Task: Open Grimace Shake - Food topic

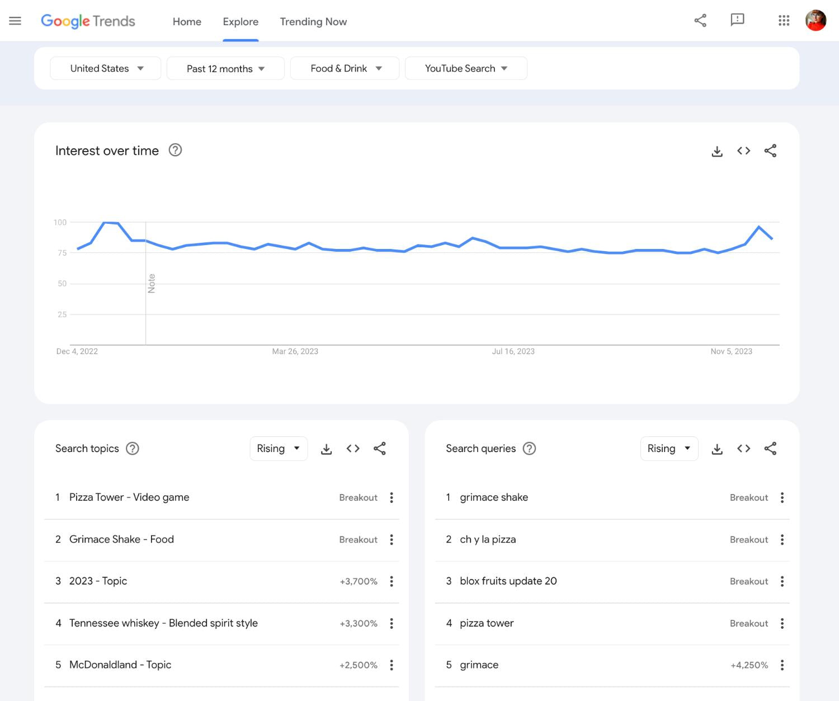Action: [121, 539]
